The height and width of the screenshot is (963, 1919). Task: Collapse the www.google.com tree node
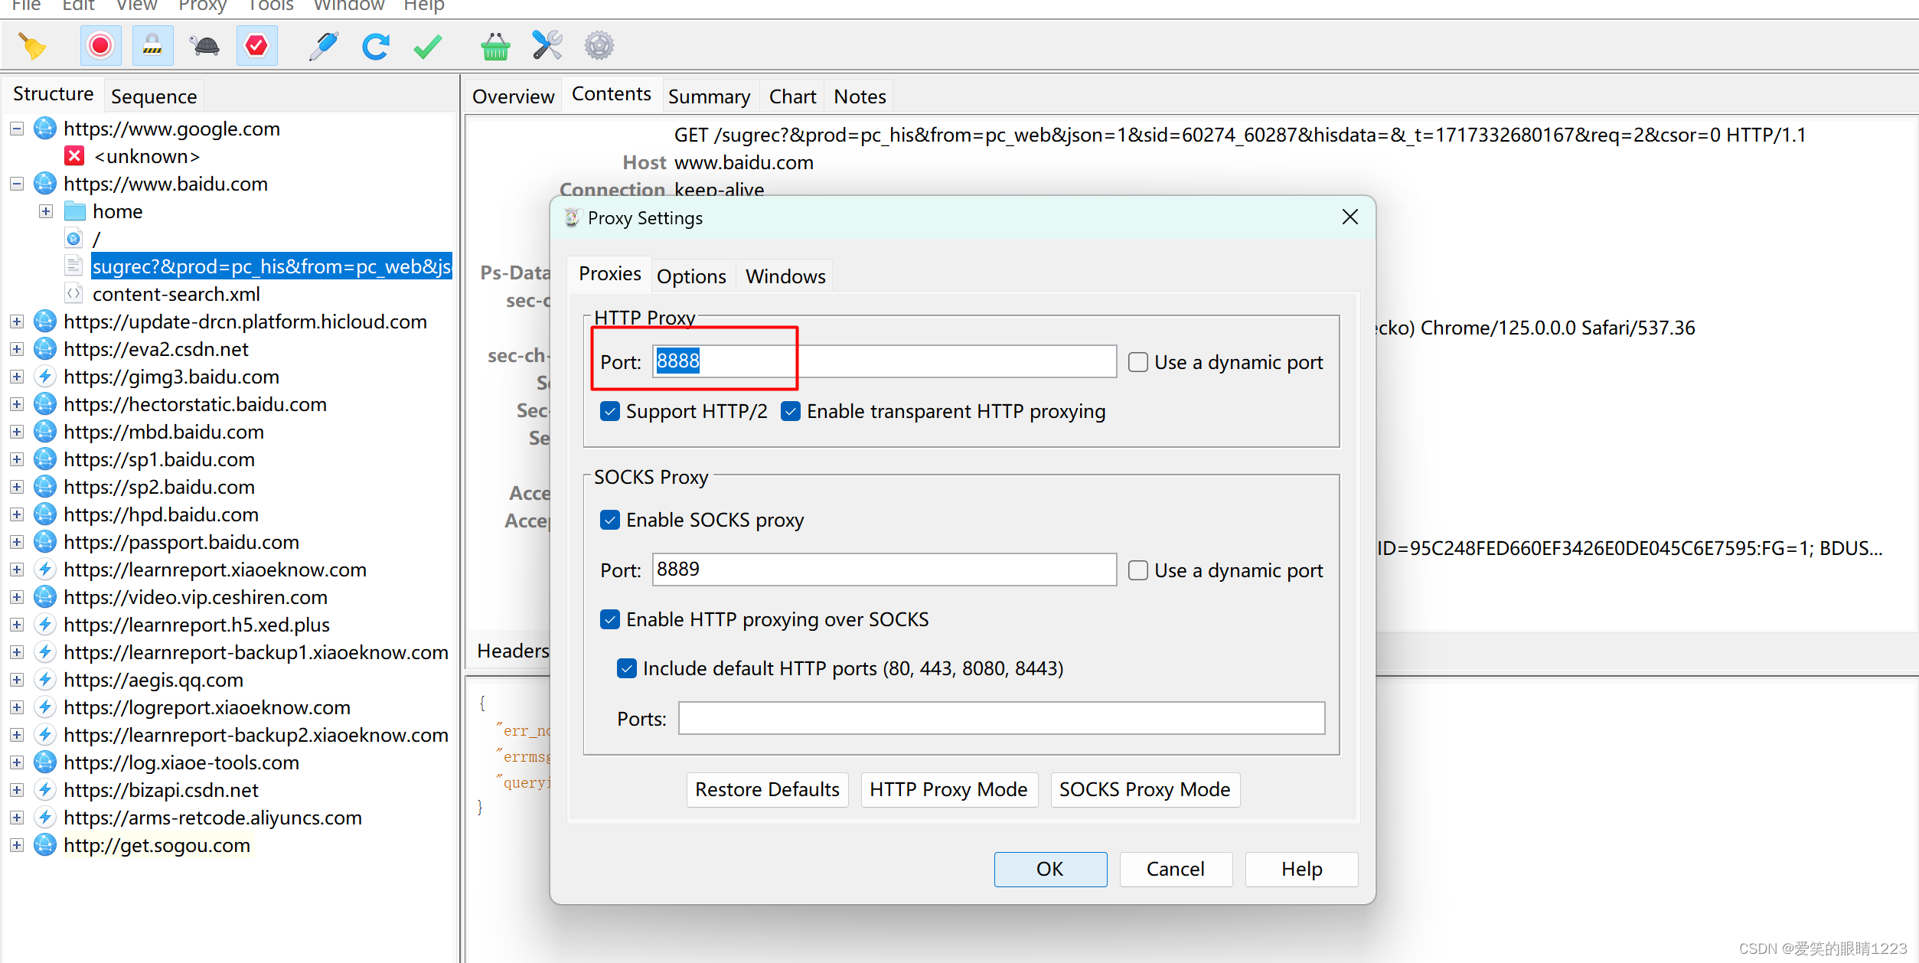(17, 129)
